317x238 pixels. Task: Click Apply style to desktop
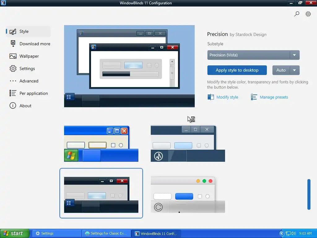[237, 70]
